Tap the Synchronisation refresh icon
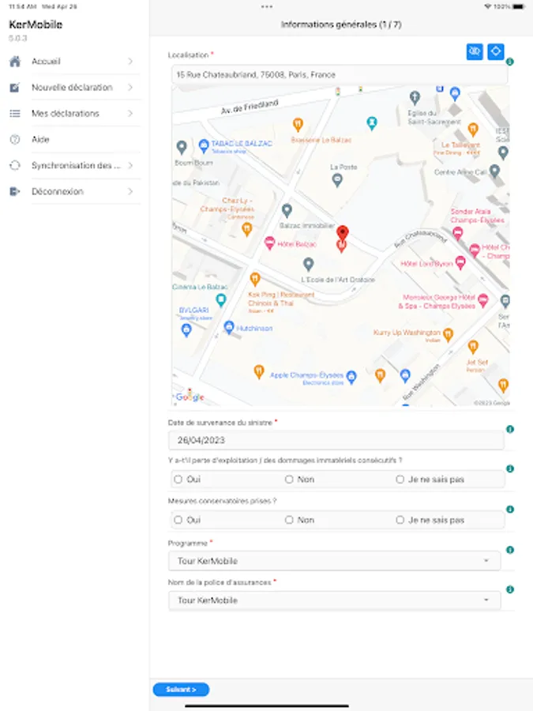 (15, 166)
